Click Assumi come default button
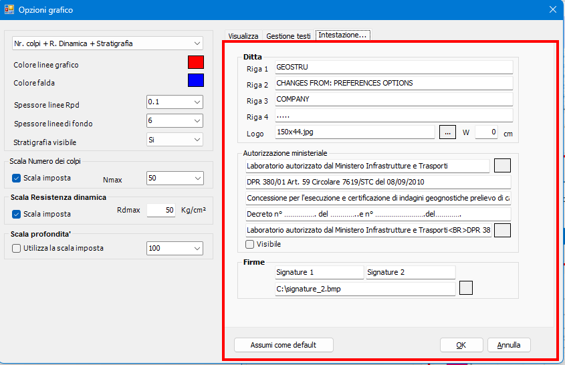The height and width of the screenshot is (365, 565). click(x=284, y=345)
